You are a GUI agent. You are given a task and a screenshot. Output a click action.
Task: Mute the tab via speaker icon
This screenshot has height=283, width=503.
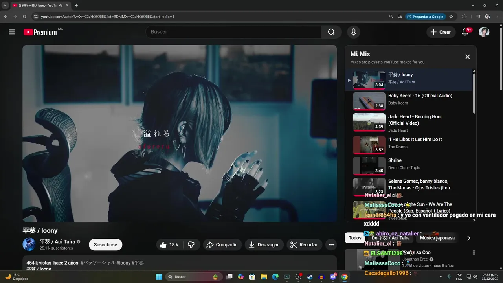(61, 6)
